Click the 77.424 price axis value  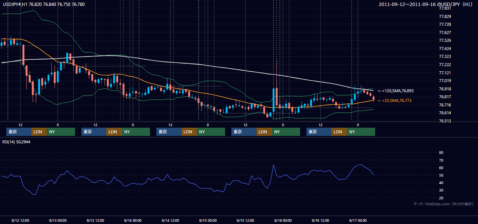[x=445, y=49]
